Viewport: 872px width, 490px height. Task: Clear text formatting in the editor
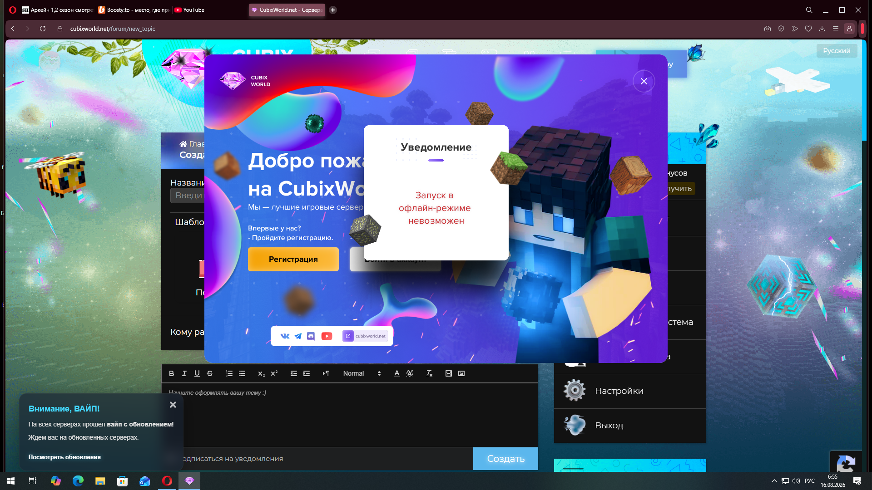coord(429,373)
